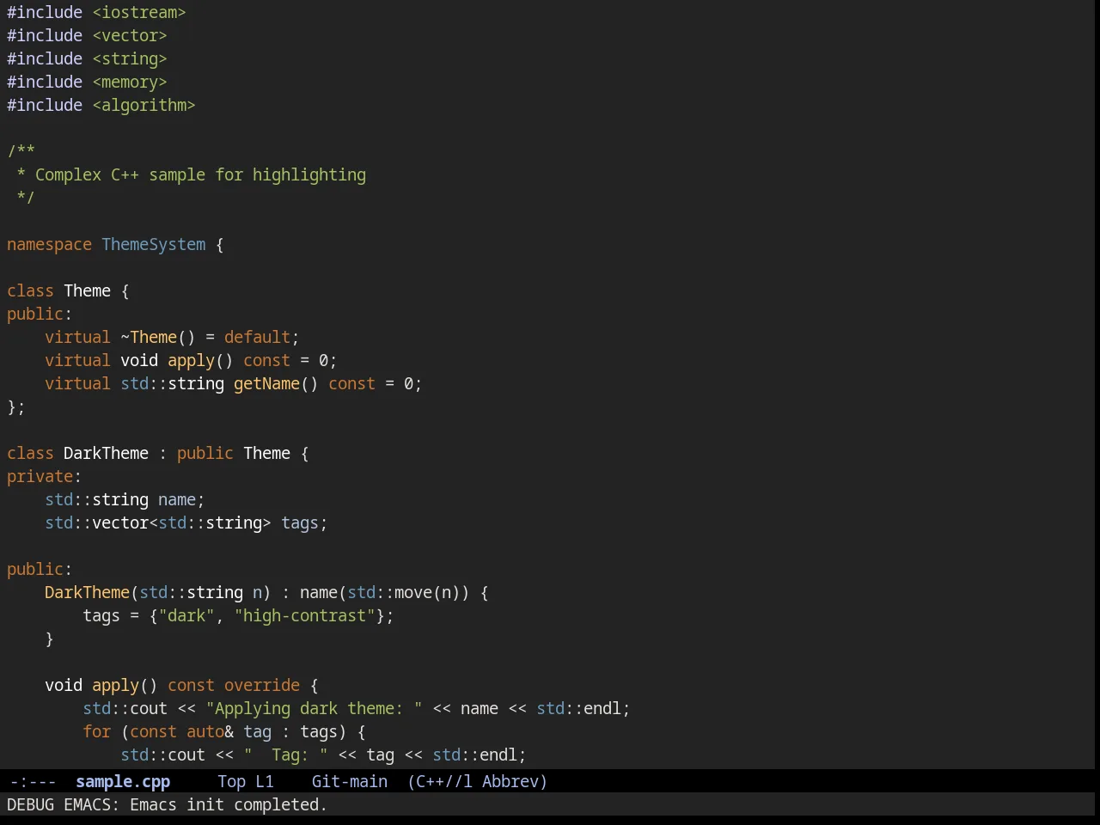The image size is (1100, 825).
Task: Click 'DarkTheme' in the class declaration line
Action: 106,453
